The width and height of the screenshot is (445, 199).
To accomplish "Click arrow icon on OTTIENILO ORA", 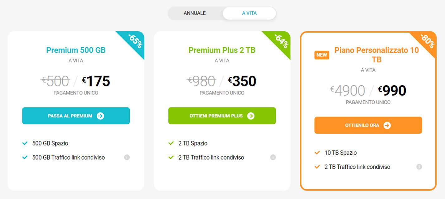I will (x=387, y=125).
